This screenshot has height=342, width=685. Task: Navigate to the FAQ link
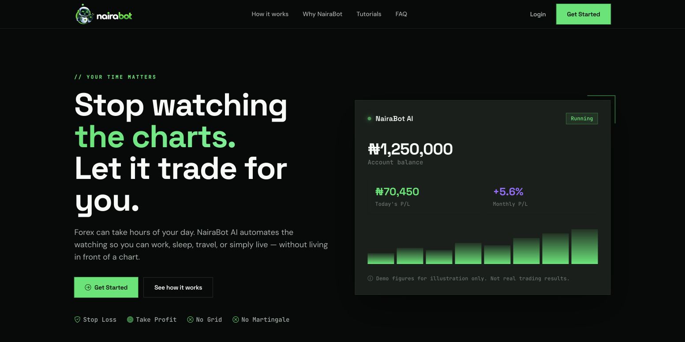pyautogui.click(x=401, y=14)
